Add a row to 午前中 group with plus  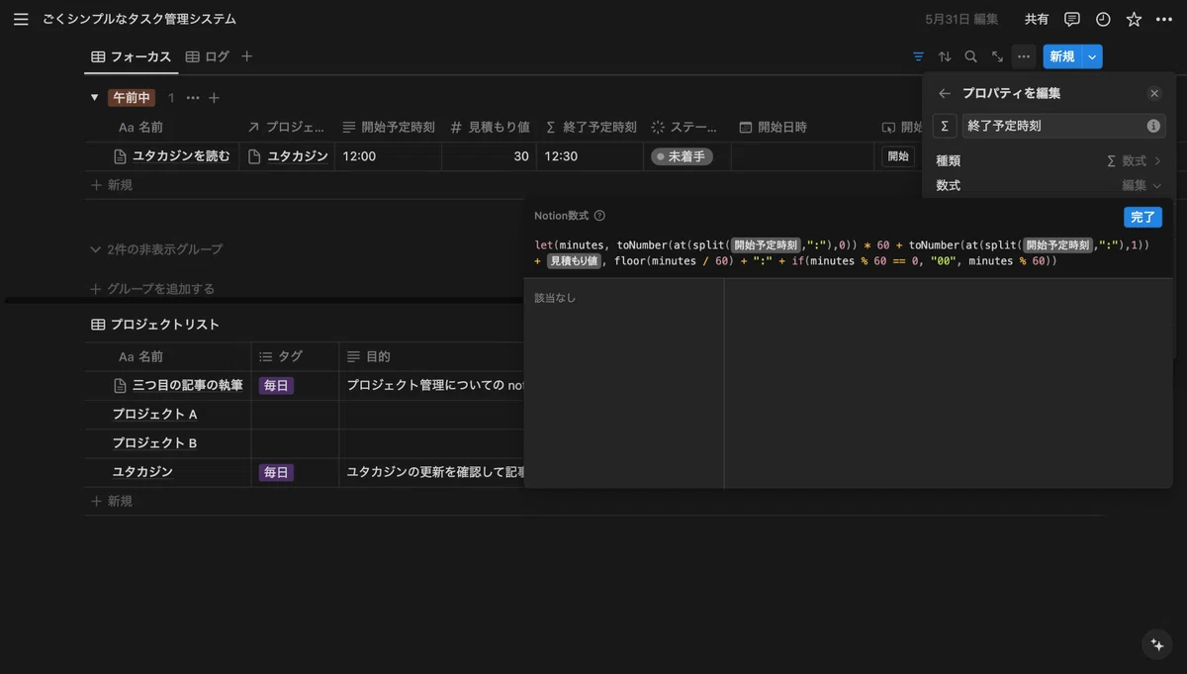point(214,98)
